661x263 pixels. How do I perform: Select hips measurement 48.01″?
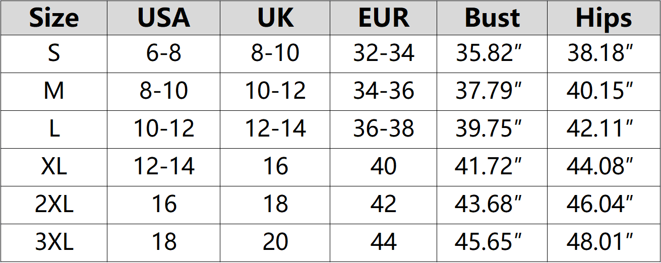[x=600, y=242]
